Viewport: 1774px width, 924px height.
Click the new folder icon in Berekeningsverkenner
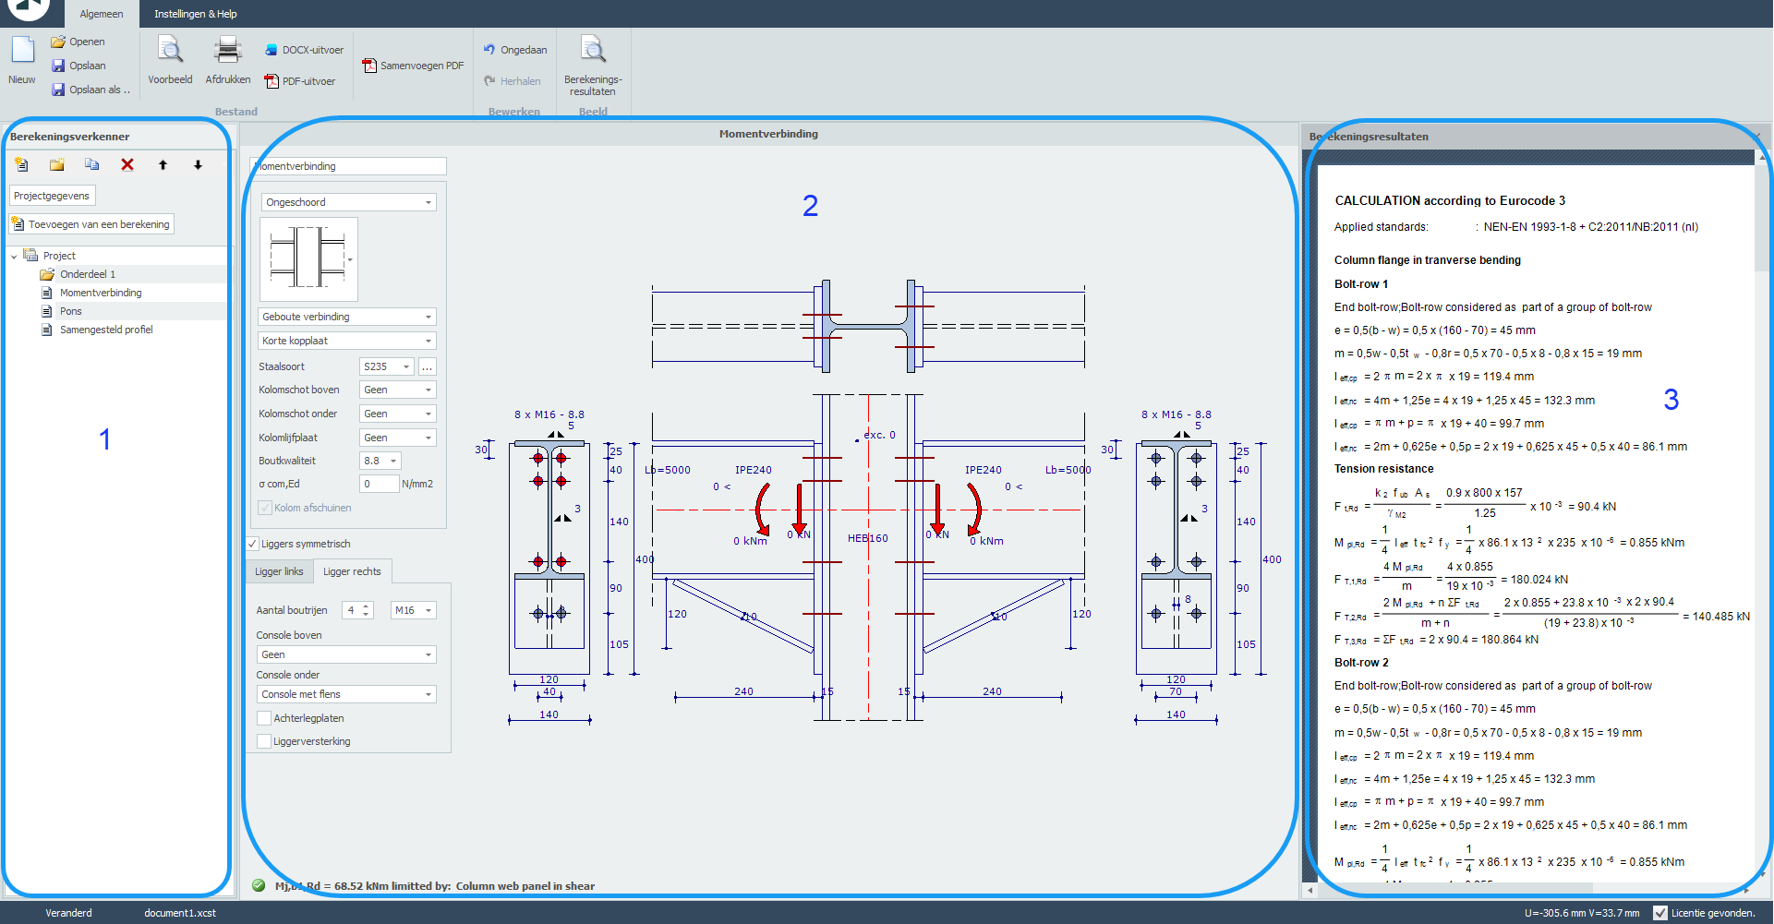click(57, 164)
